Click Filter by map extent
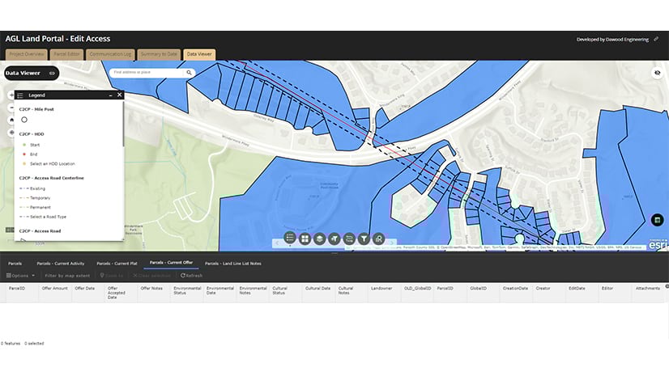Screen dimensions: 669x376 click(67, 276)
